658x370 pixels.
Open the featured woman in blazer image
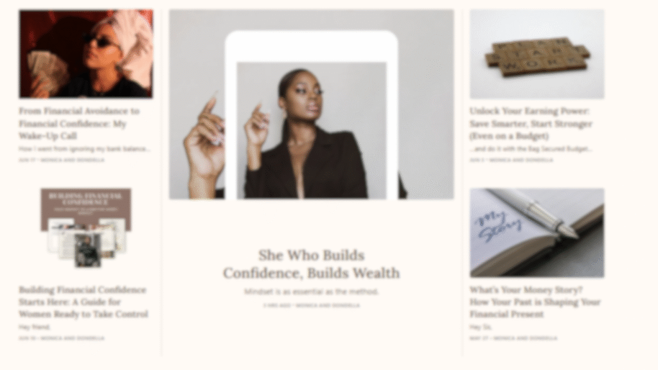312,105
